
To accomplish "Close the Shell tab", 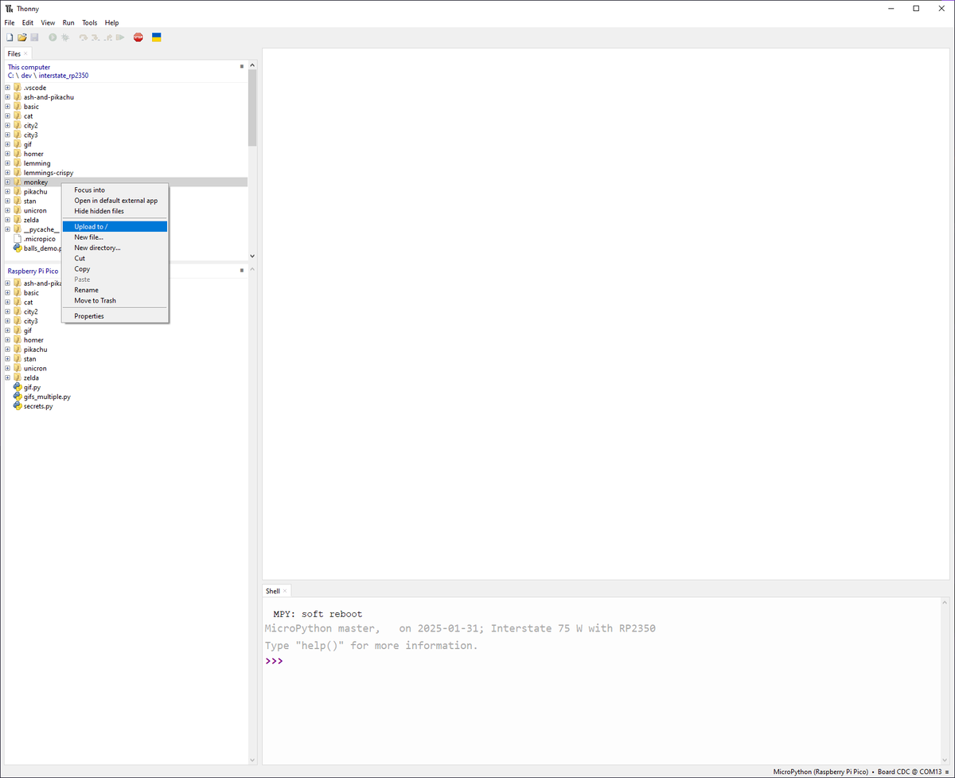I will [286, 592].
